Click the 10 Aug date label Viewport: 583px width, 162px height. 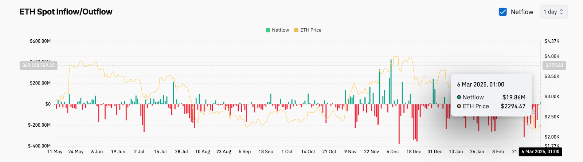203,151
